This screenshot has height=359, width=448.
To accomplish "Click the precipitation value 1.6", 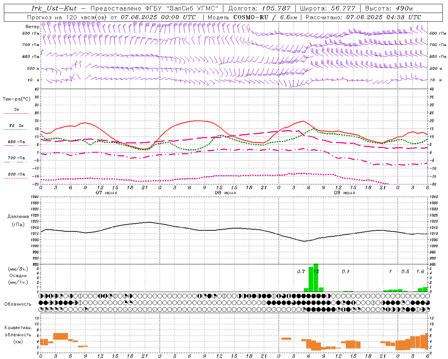I will [420, 272].
